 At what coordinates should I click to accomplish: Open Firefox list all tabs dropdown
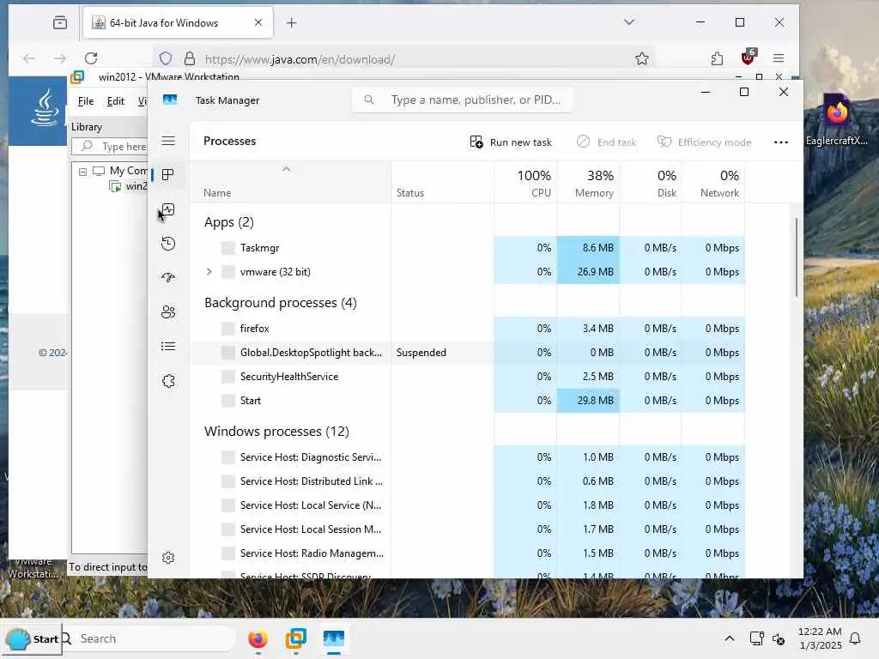coord(629,22)
